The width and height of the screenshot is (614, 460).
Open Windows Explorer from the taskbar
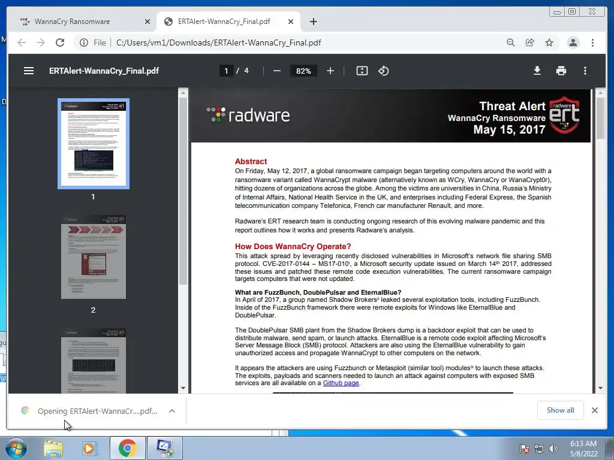point(53,448)
